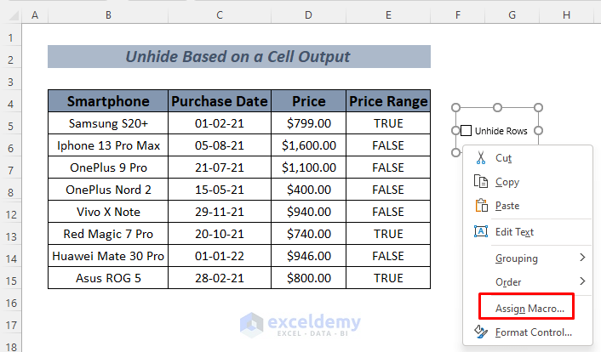Select column D header
The image size is (601, 352).
coord(308,15)
